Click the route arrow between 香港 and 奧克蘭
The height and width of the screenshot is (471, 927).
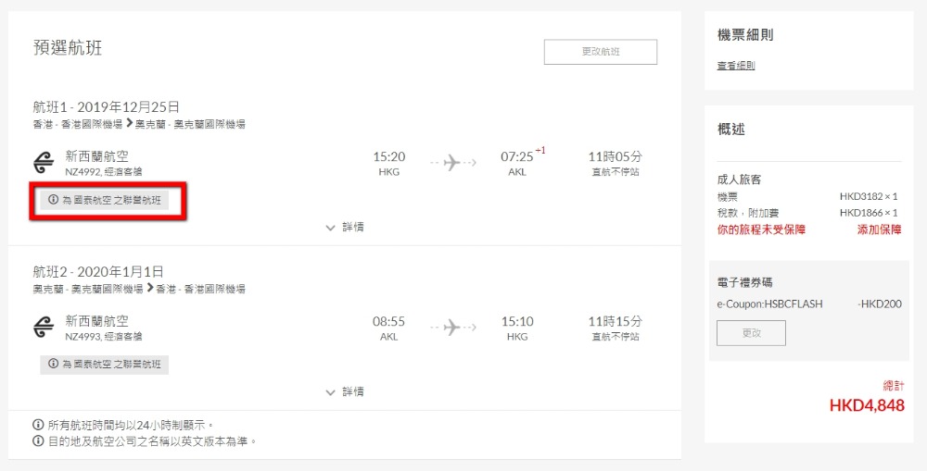coord(129,124)
